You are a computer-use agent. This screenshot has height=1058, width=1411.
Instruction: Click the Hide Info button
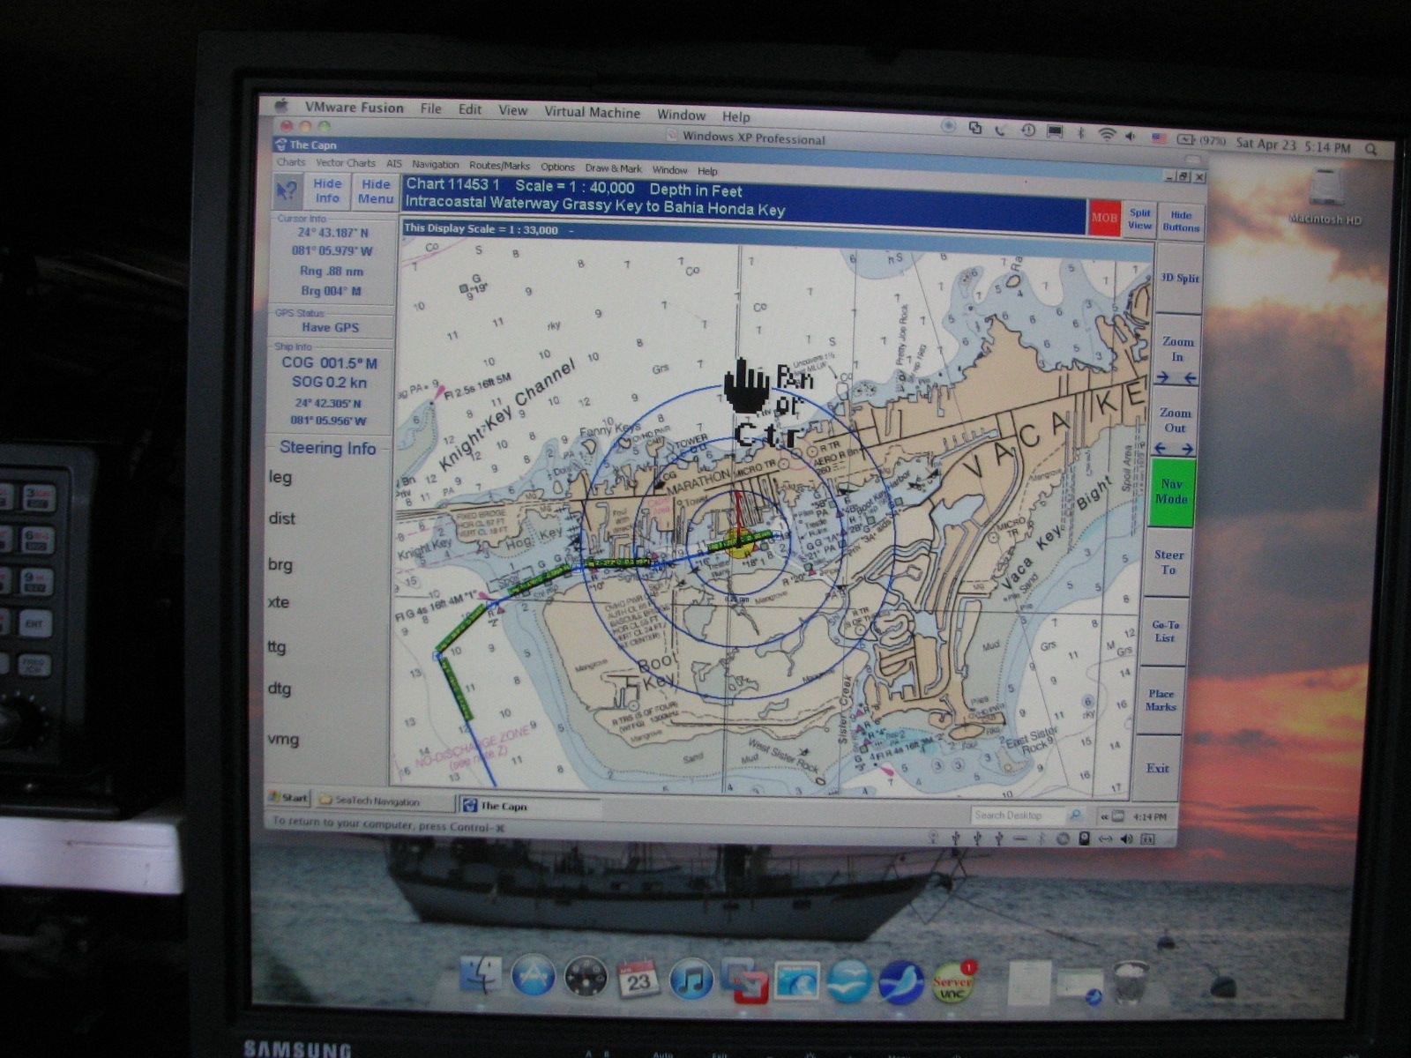click(327, 190)
